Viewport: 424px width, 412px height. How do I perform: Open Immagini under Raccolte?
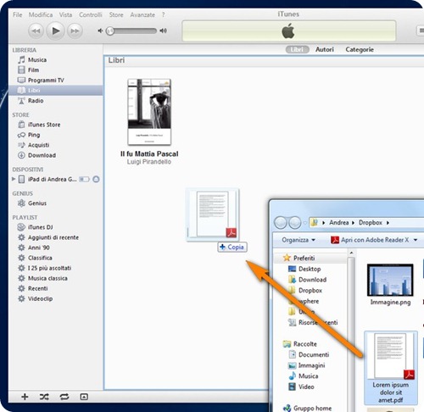[x=306, y=365]
